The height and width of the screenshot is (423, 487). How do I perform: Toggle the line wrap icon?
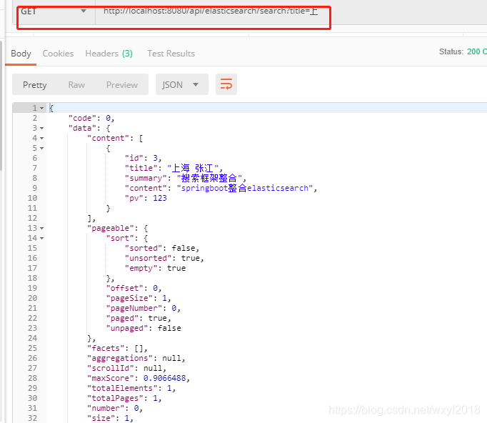[x=226, y=84]
